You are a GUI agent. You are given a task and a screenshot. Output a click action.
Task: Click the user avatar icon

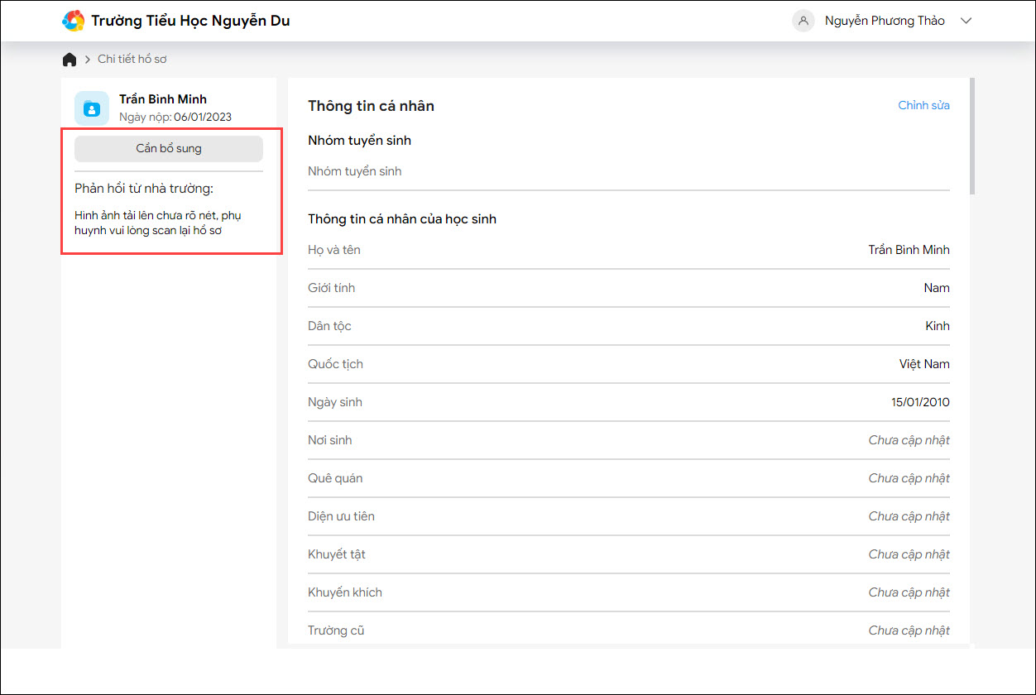click(x=803, y=21)
